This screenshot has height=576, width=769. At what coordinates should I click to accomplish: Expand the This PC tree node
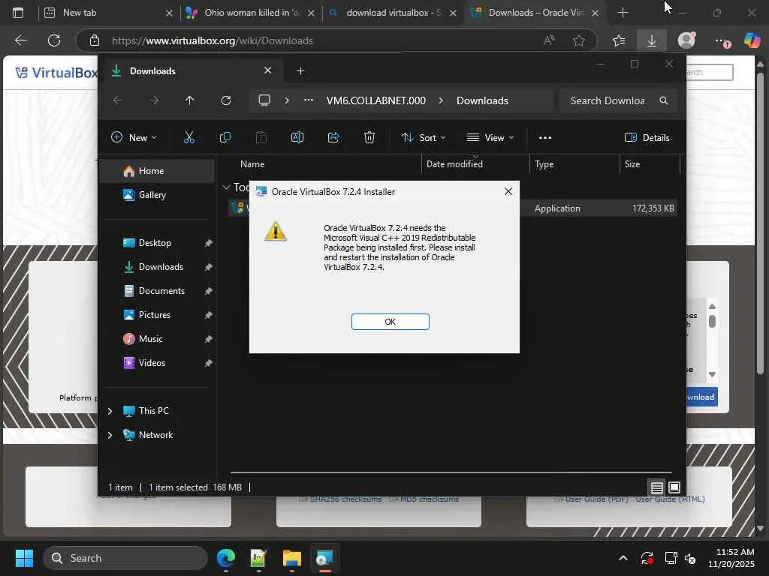coord(110,411)
